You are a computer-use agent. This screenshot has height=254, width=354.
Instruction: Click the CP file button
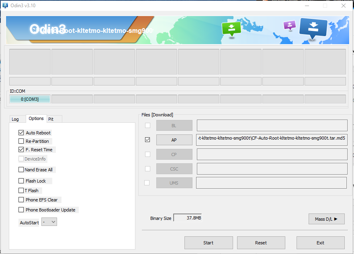[x=174, y=154]
